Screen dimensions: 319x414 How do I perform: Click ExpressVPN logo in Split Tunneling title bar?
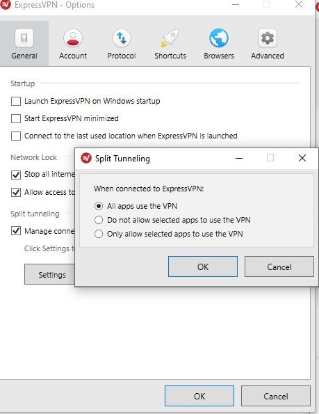[86, 158]
